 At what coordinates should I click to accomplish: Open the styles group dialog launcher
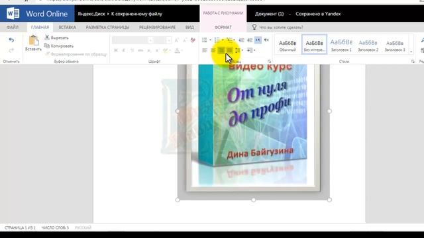(x=413, y=61)
